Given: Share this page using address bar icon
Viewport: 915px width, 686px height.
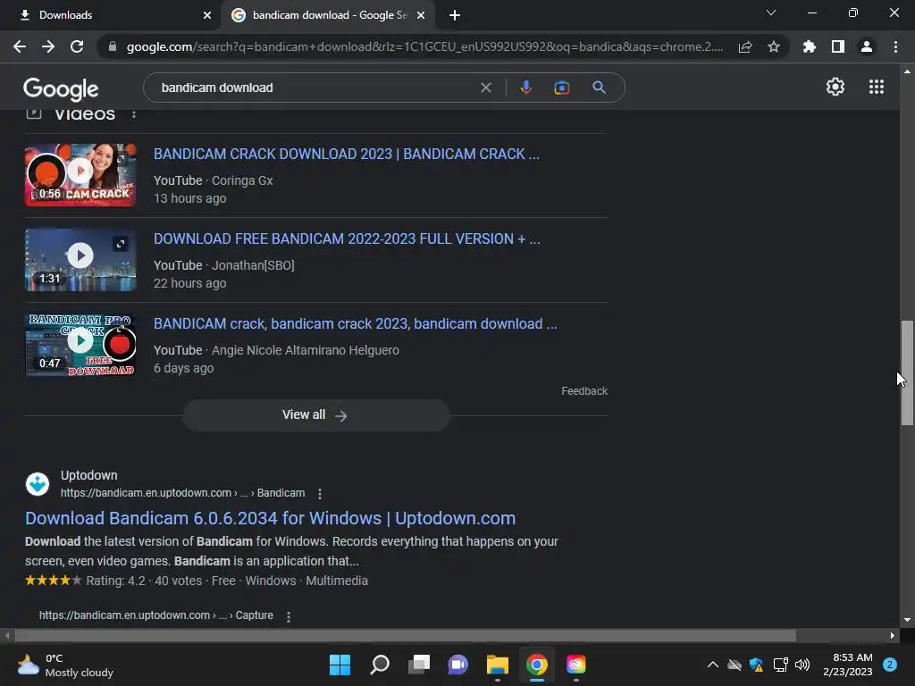Looking at the screenshot, I should click(745, 46).
